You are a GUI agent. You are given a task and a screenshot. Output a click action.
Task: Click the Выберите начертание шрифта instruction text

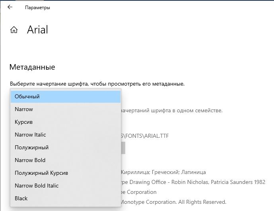[x=97, y=84]
